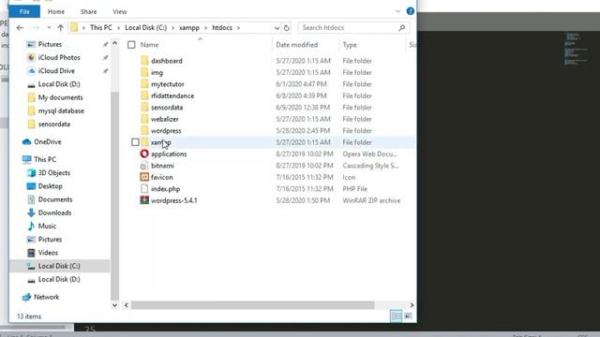
Task: Click the bitnami stylesheet file icon
Action: pos(144,166)
